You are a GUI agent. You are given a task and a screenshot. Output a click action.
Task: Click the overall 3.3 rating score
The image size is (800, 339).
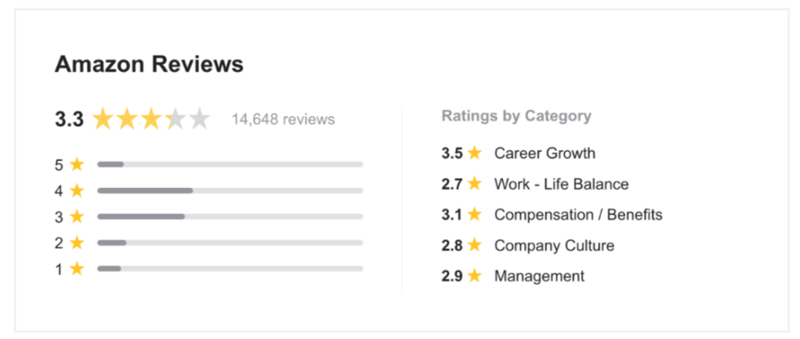[x=69, y=119]
